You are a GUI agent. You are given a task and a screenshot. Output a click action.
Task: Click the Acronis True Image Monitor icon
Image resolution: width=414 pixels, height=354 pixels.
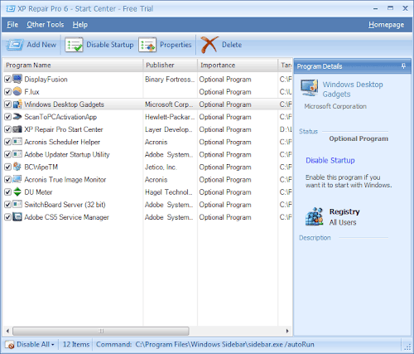[17, 180]
